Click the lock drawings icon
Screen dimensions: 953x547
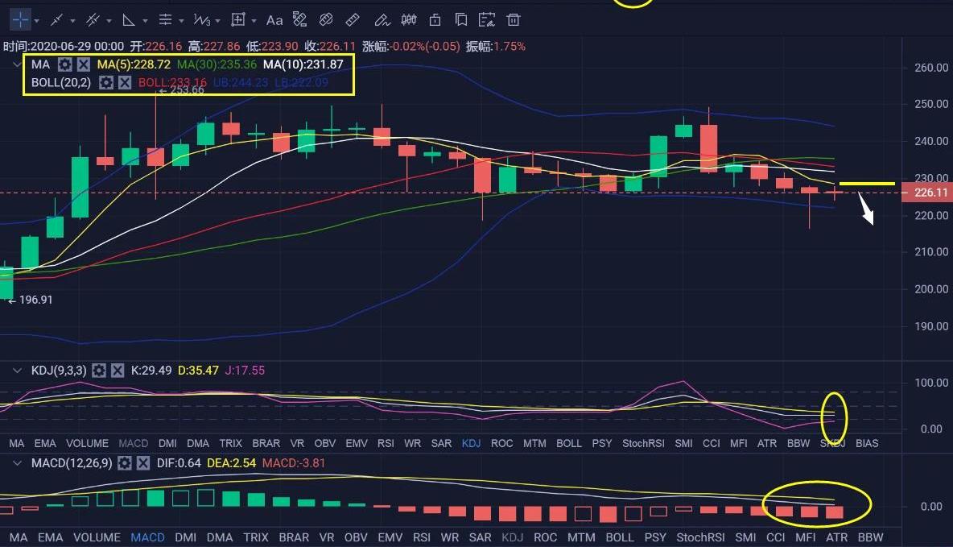coord(435,19)
